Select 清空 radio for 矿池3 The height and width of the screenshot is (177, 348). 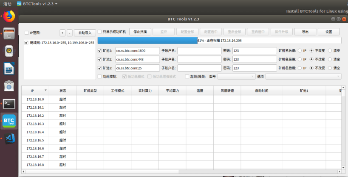click(x=330, y=68)
